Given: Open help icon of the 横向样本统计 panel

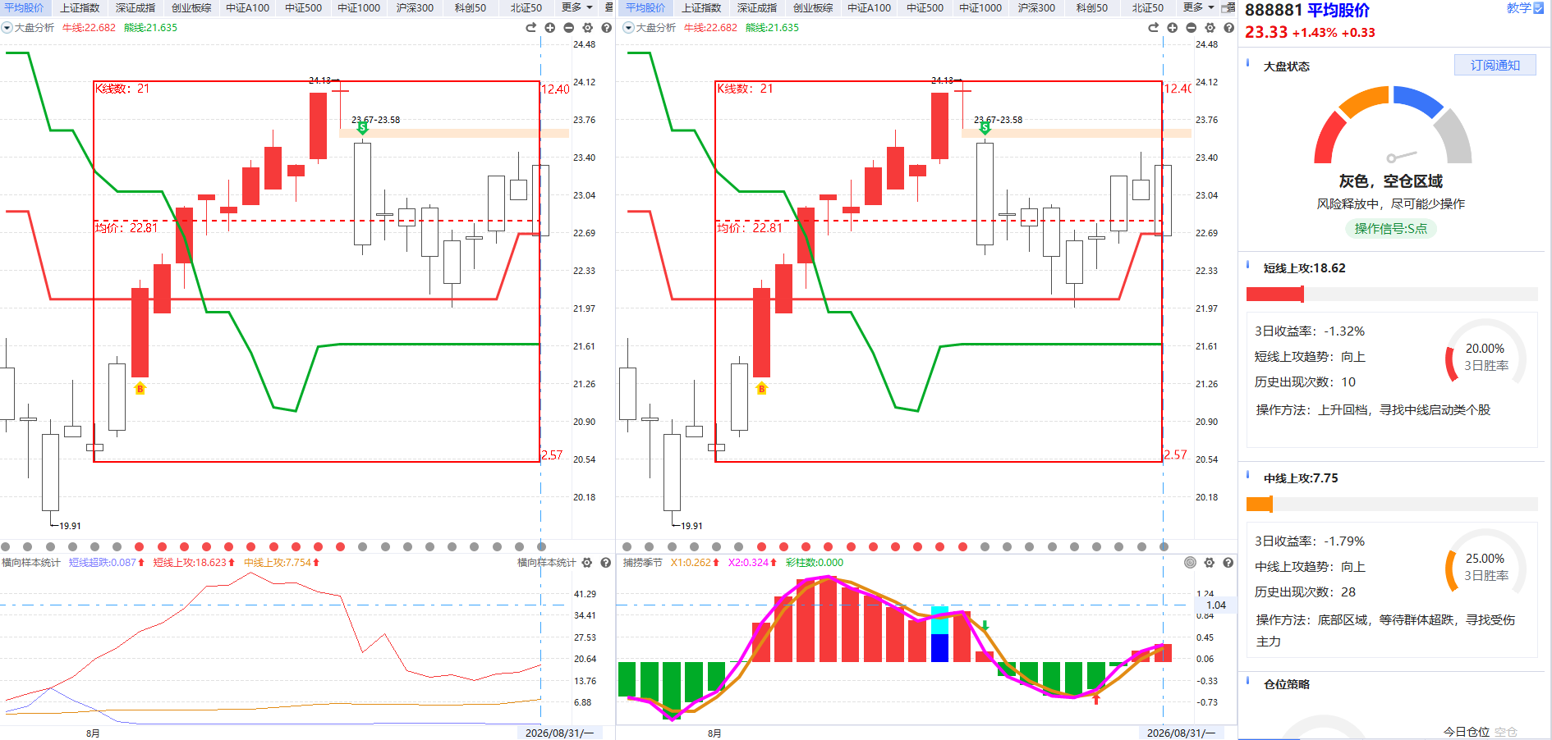Looking at the screenshot, I should [x=606, y=563].
